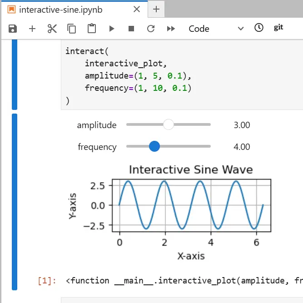Collapse the output via blue cell bar
The width and height of the screenshot is (303, 303).
pos(15,201)
